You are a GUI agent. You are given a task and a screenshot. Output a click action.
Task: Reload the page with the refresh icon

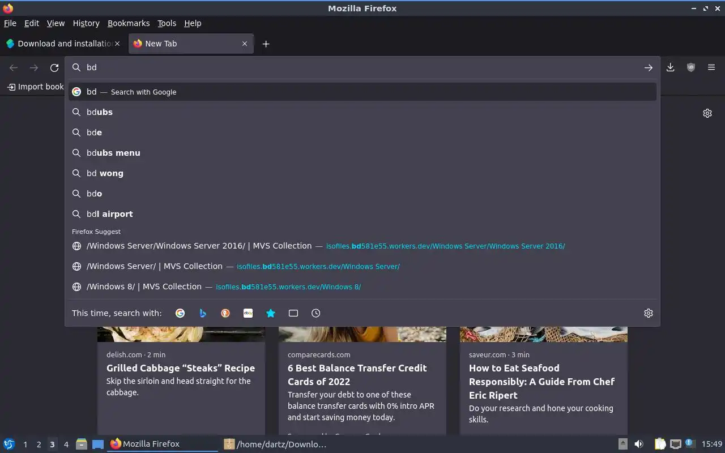[x=54, y=68]
